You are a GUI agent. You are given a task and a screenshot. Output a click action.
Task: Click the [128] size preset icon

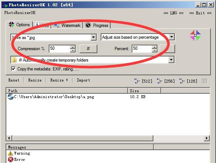click(182, 81)
